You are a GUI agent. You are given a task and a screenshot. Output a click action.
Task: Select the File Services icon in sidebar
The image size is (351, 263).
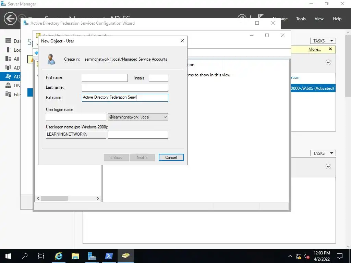click(8, 94)
